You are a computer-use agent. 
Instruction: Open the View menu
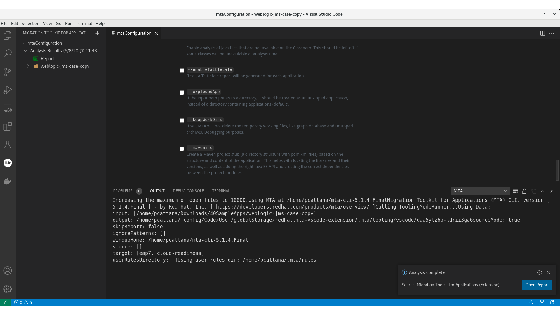pos(47,24)
